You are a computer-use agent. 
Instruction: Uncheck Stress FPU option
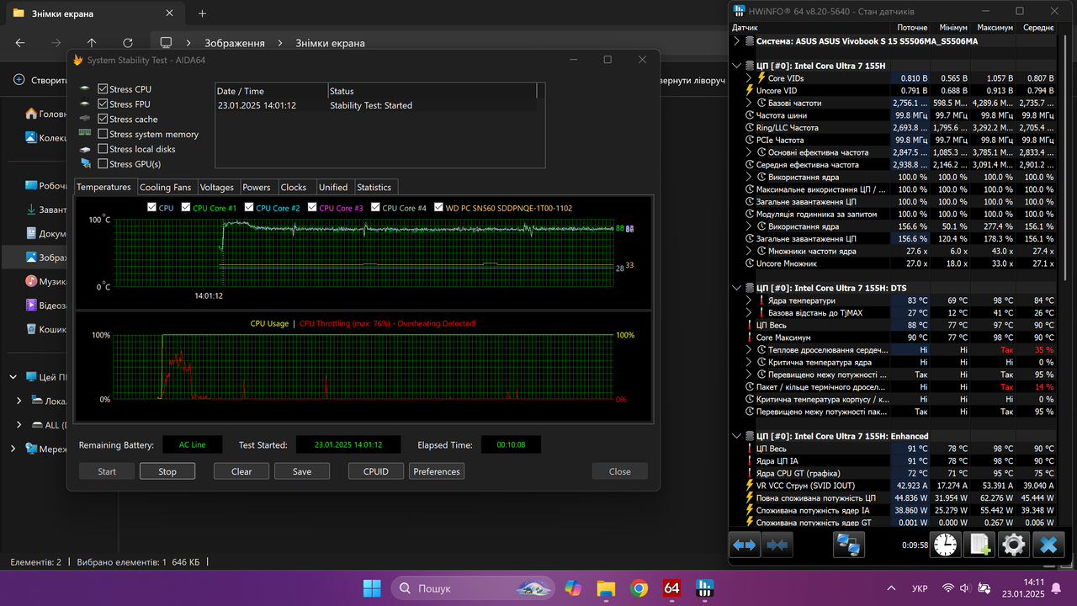(103, 104)
